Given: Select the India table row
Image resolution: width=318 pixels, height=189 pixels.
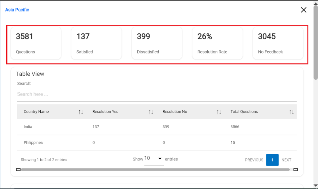Looking at the screenshot, I should tap(157, 127).
